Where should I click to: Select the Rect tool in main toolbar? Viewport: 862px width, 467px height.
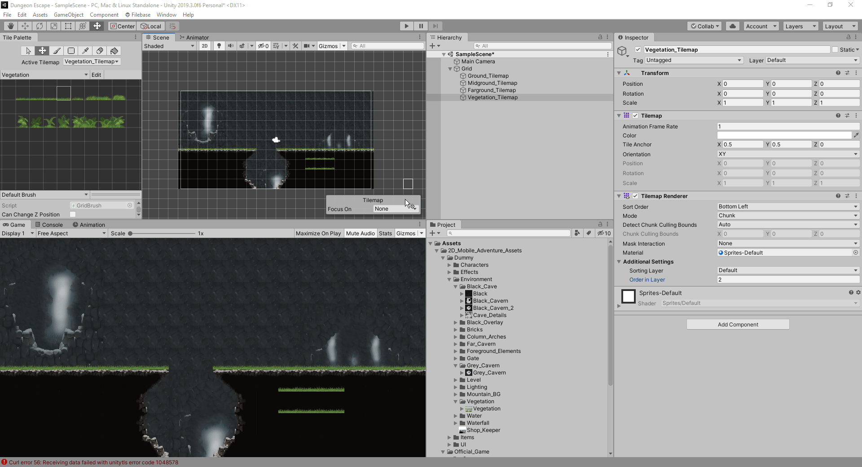tap(68, 26)
